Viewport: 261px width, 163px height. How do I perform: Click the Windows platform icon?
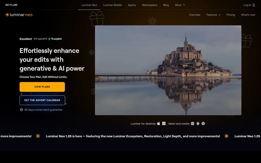[164, 123]
